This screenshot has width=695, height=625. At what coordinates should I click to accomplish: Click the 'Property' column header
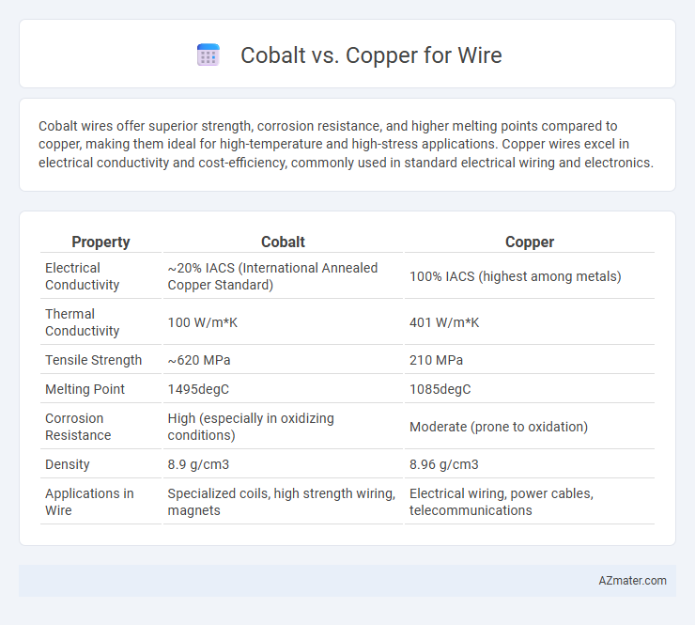(100, 242)
